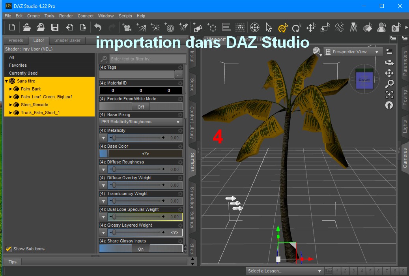Expand the Trunk_Palm_Short_1 node

tap(11, 113)
